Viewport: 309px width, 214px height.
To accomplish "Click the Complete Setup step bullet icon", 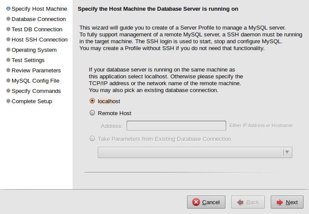I will click(8, 101).
